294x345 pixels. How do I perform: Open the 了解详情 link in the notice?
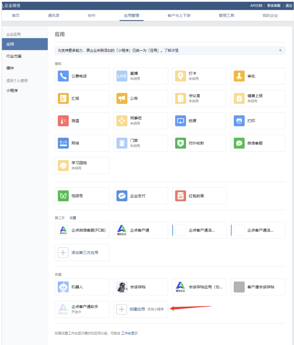tap(171, 50)
